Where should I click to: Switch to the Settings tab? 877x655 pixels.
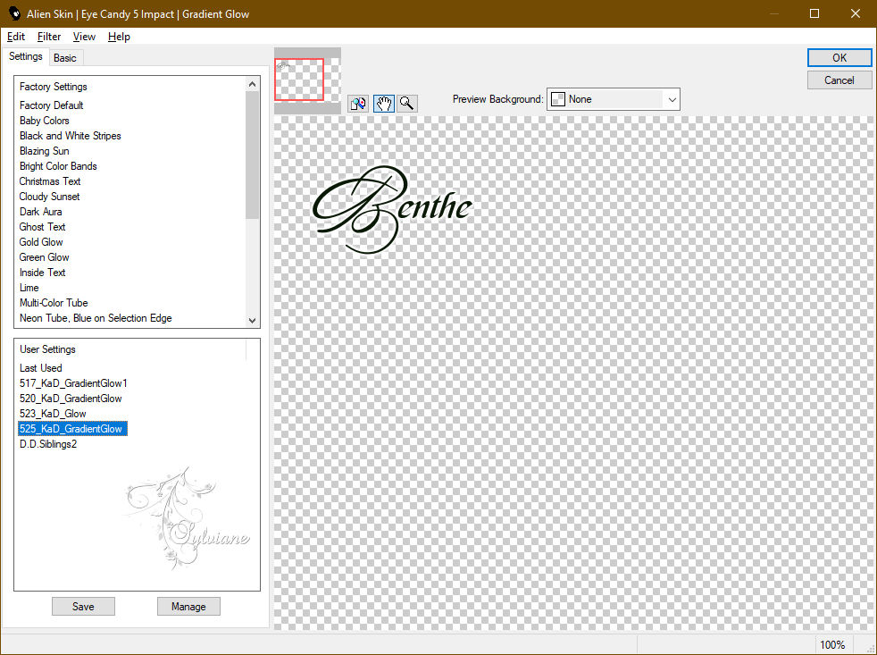click(x=25, y=56)
